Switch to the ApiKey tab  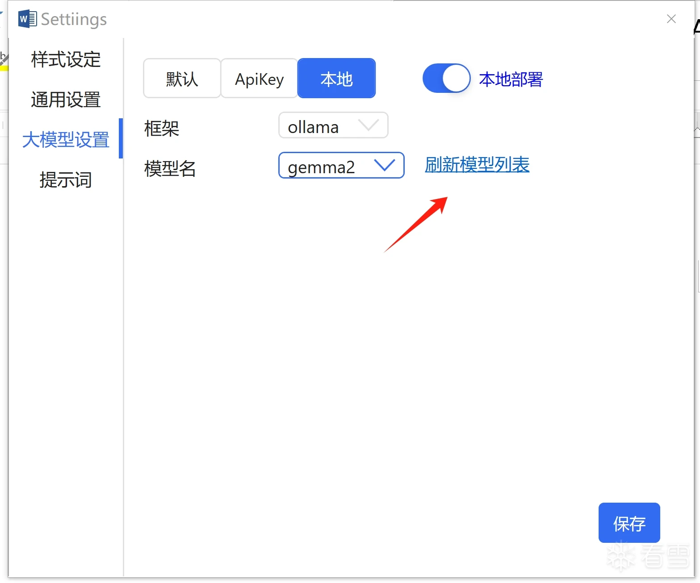click(x=259, y=78)
